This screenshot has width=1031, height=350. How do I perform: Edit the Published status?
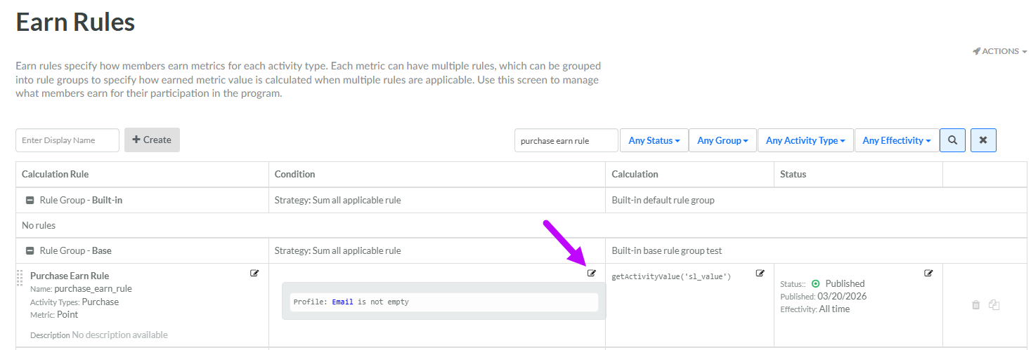(928, 274)
